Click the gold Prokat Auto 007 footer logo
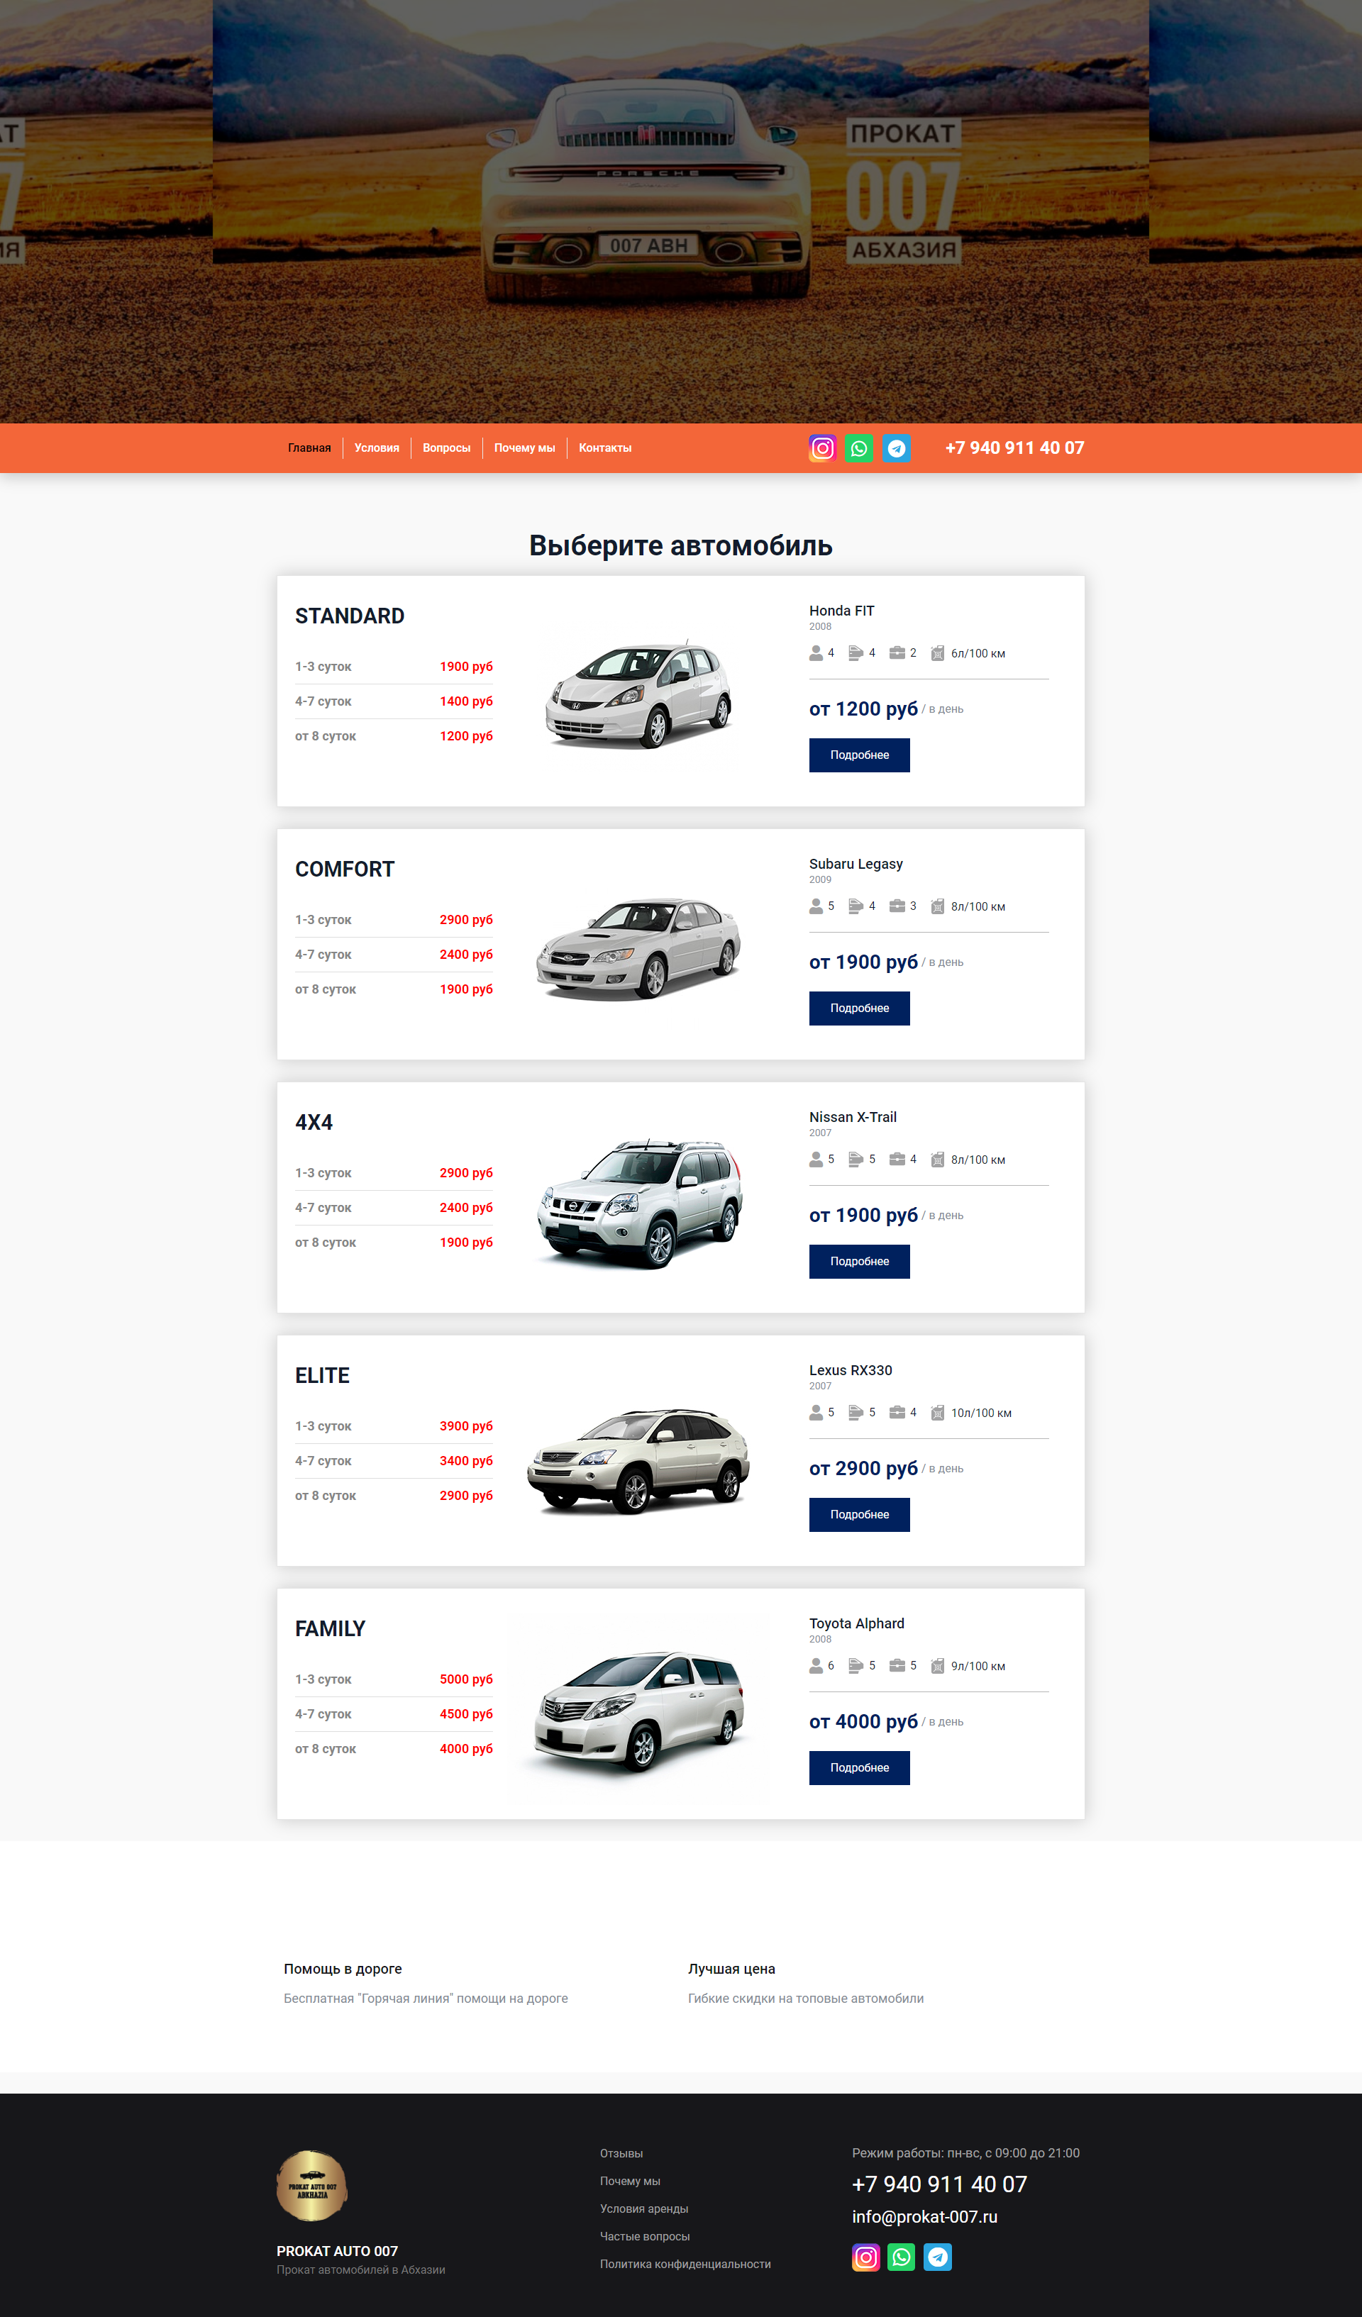Viewport: 1362px width, 2317px height. point(311,2186)
